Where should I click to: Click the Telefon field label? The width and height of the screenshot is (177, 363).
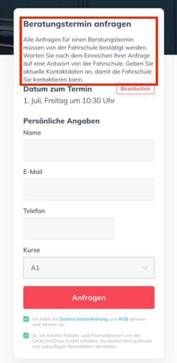coord(34,211)
